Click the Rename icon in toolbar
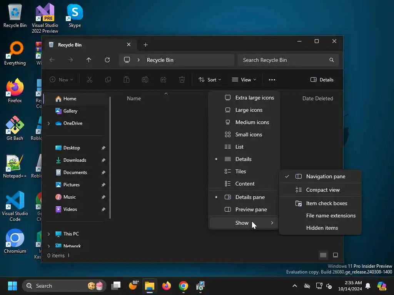 point(145,80)
